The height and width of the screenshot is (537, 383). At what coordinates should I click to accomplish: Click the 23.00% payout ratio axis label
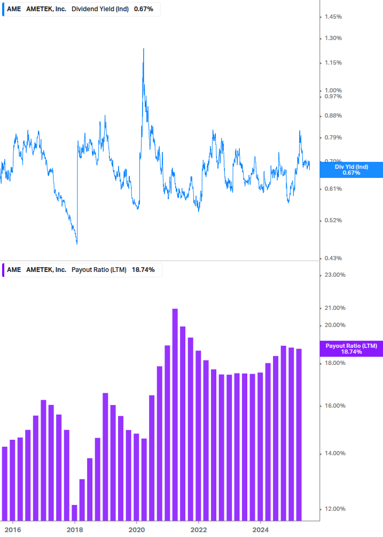coord(335,275)
